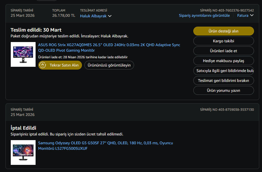Expand 'Haluk Albayrak' delivery address
The width and height of the screenshot is (262, 172).
coord(96,16)
